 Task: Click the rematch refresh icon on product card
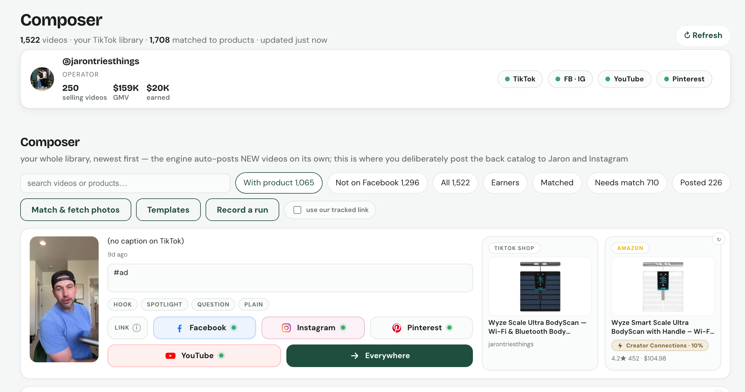[719, 239]
